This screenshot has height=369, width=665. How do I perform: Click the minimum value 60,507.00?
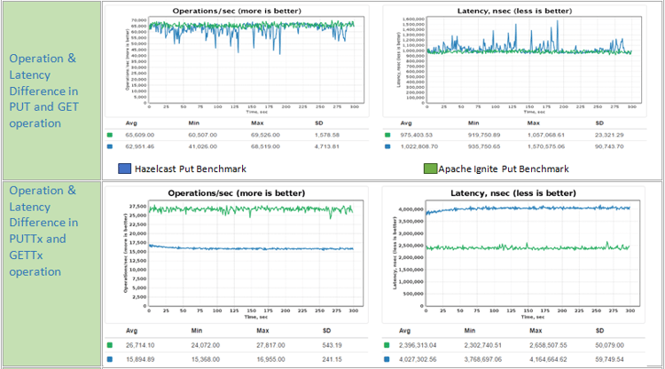pos(203,135)
